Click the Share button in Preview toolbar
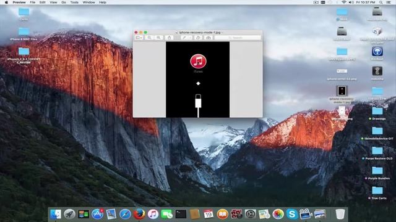Viewport: 396px width, 222px height. (x=170, y=38)
